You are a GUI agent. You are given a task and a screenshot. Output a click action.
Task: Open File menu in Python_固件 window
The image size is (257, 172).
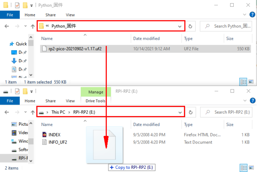tap(10, 15)
